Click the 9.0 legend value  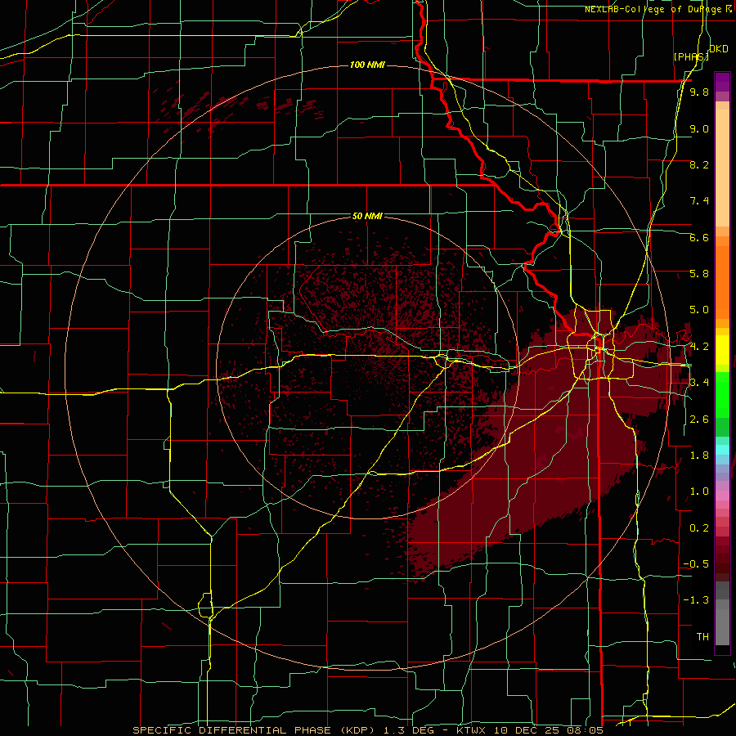(699, 128)
